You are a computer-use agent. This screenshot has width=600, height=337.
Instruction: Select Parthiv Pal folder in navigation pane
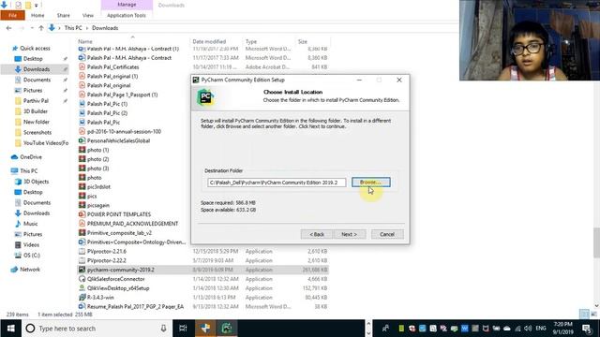36,101
